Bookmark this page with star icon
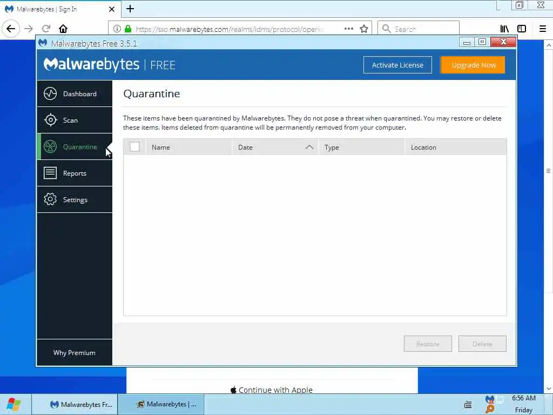The width and height of the screenshot is (553, 415). [364, 29]
